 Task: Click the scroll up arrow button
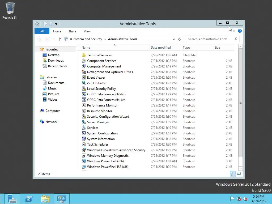coord(240,47)
